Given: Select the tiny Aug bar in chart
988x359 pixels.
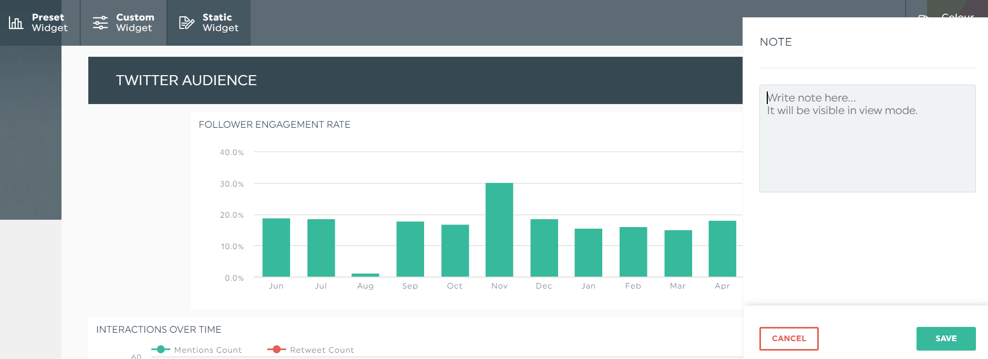Looking at the screenshot, I should coord(365,275).
